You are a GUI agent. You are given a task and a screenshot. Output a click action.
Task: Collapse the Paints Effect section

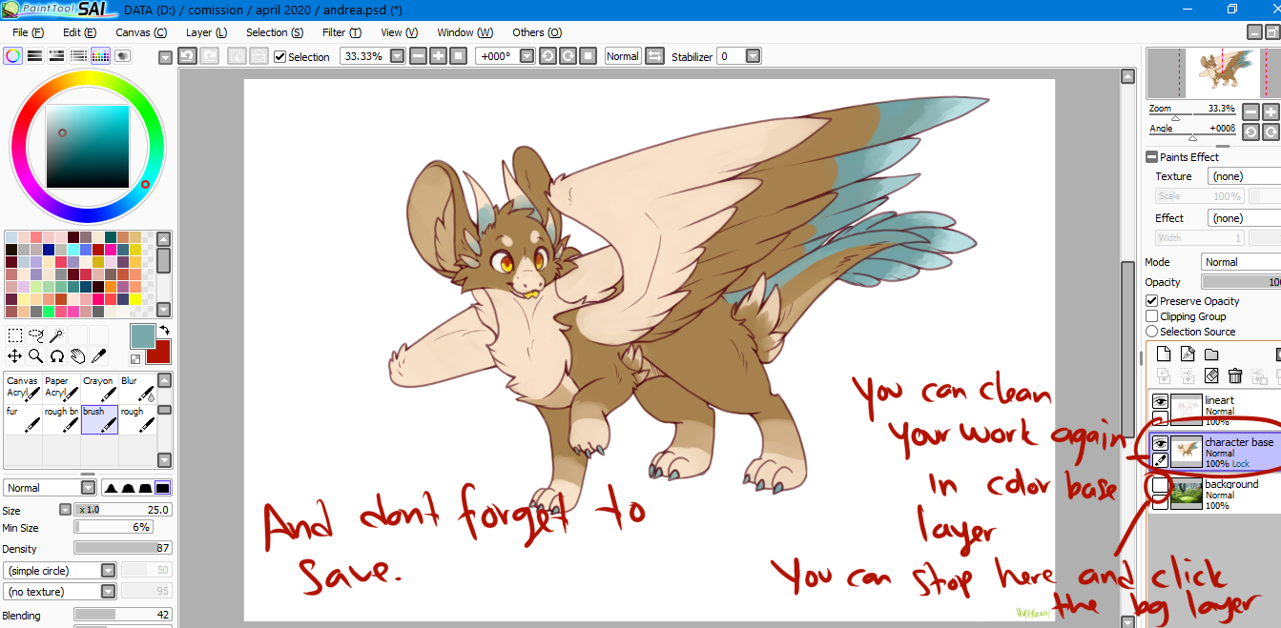click(x=1152, y=157)
